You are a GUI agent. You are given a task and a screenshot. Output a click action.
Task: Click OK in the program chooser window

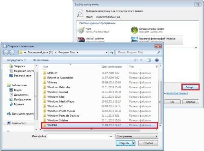pyautogui.click(x=172, y=102)
